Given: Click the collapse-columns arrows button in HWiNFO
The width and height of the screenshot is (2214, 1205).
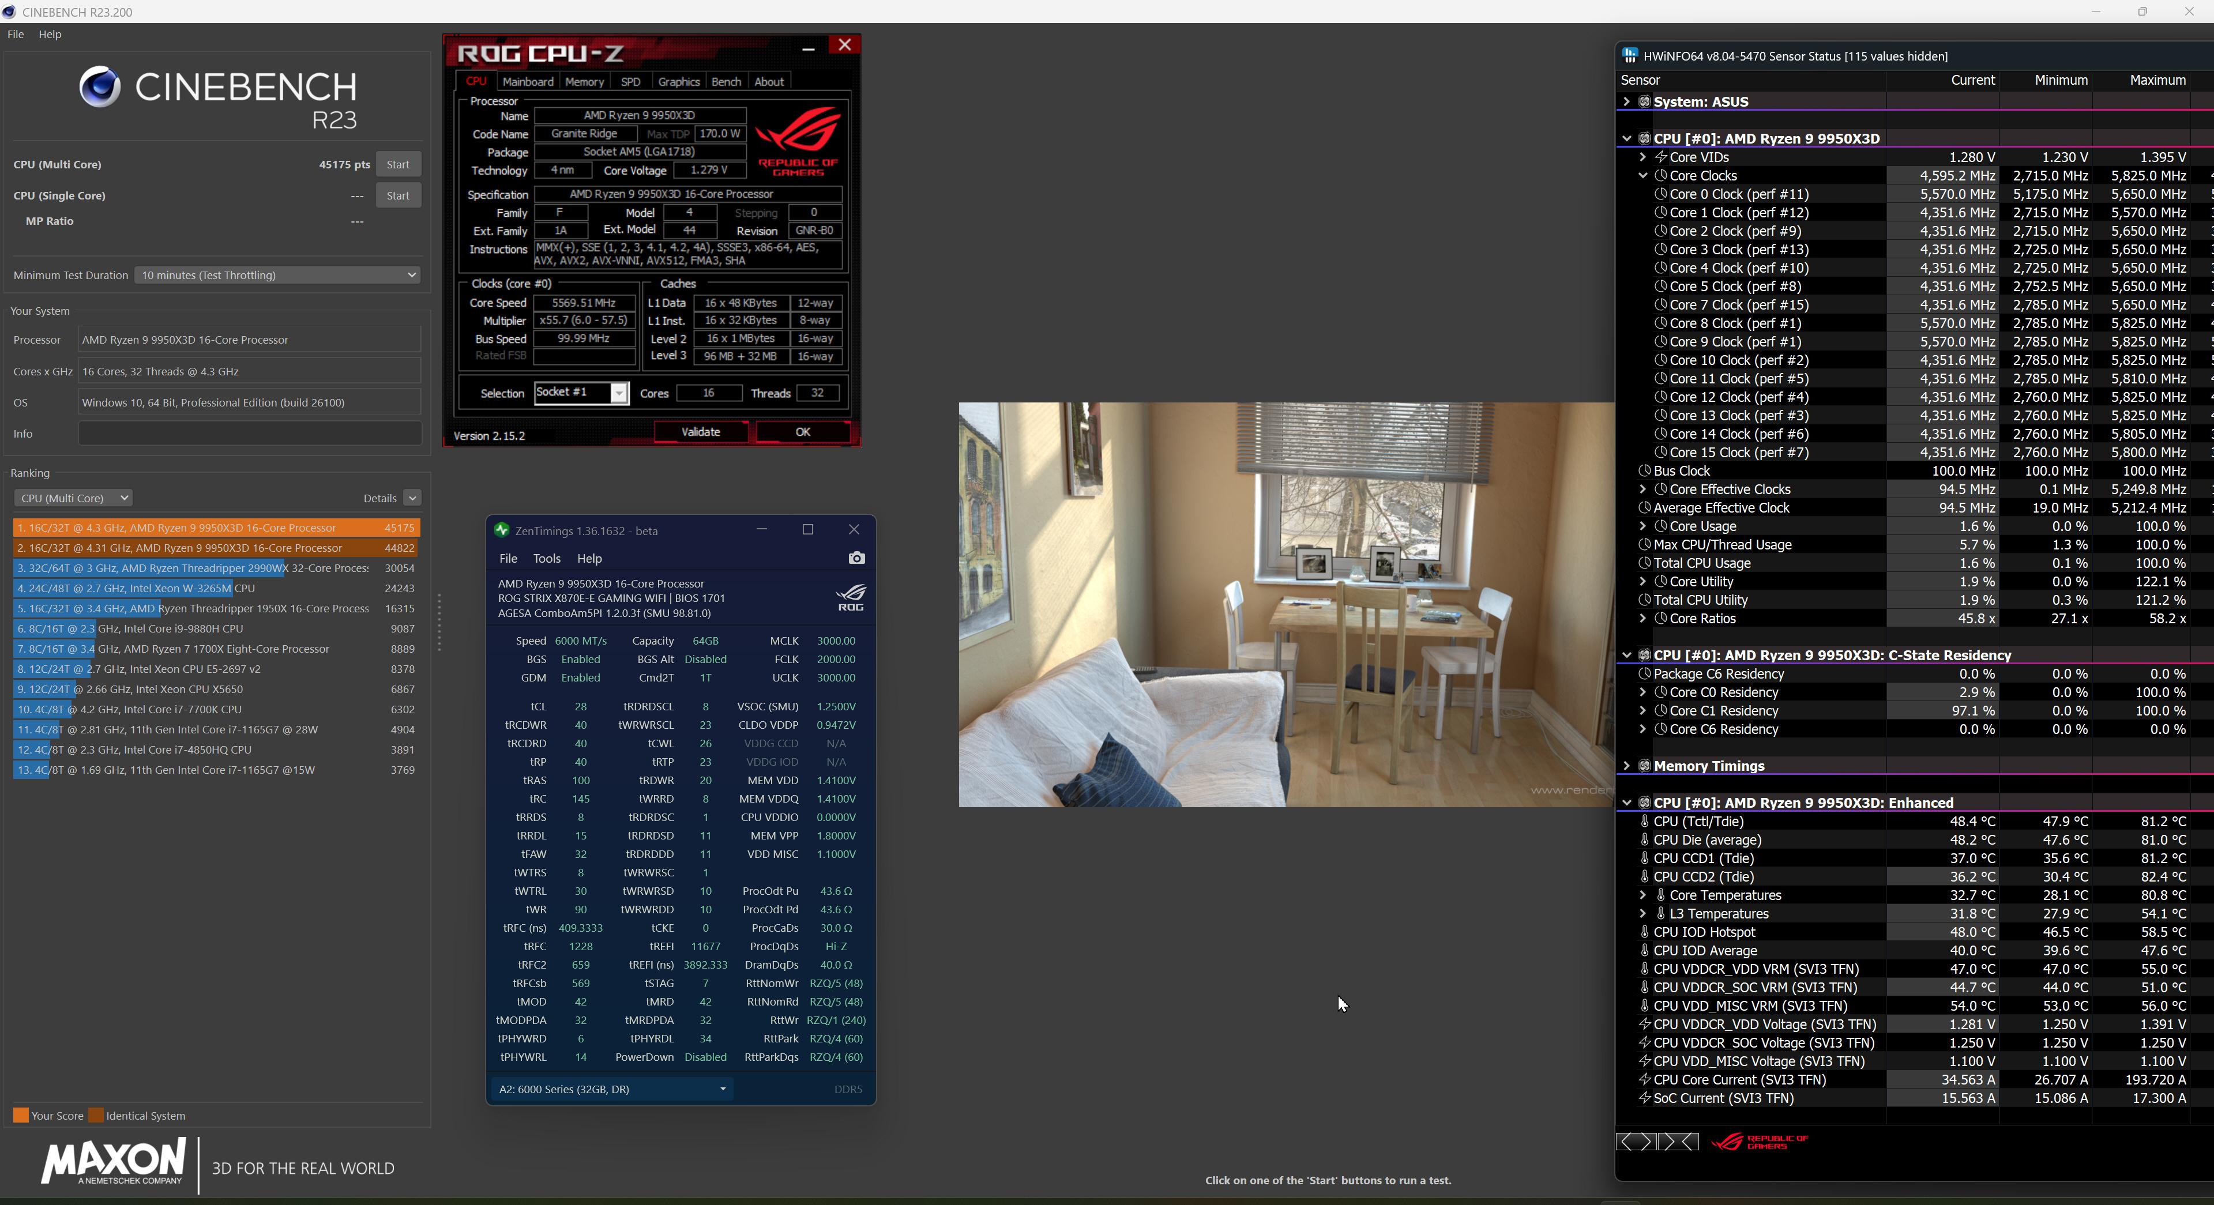Looking at the screenshot, I should (1679, 1142).
